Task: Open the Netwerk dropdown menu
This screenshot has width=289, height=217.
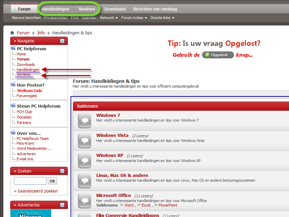Action: point(109,18)
